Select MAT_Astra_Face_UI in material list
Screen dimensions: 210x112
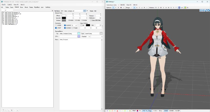[9, 15]
